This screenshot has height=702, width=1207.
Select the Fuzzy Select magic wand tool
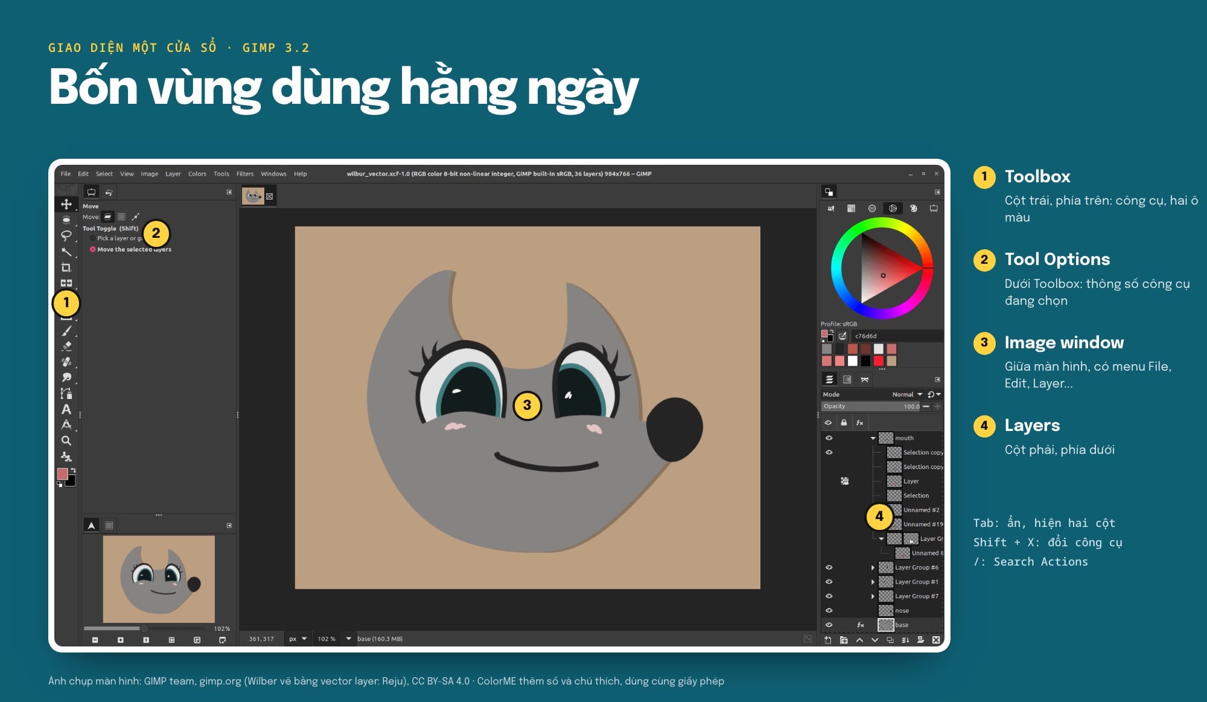click(x=66, y=252)
